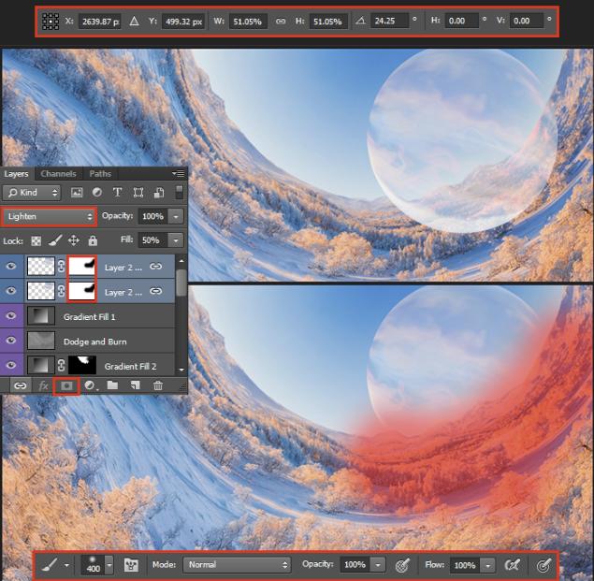Click the Gradient Fill 2 mask thumbnail
Image resolution: width=594 pixels, height=581 pixels.
click(x=81, y=365)
